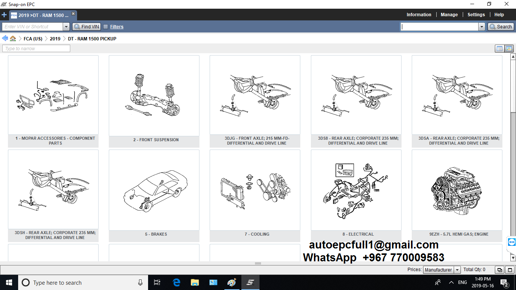Expand the search box dropdown arrow
This screenshot has height=290, width=516.
[482, 27]
